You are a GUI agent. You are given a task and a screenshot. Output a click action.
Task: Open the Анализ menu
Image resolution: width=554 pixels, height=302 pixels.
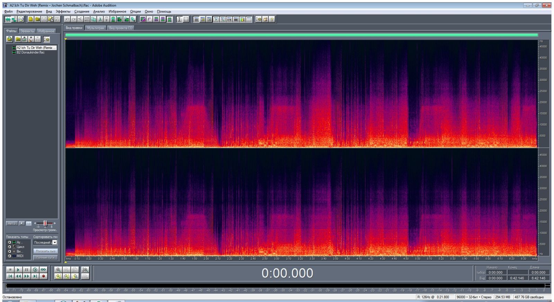tap(99, 11)
